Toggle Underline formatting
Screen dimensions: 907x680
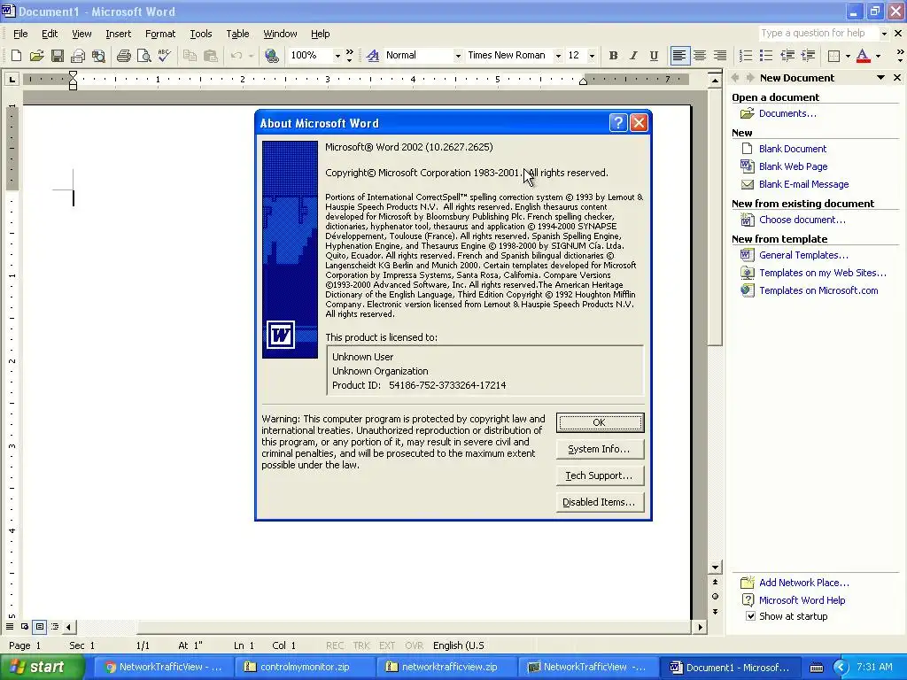pyautogui.click(x=654, y=56)
